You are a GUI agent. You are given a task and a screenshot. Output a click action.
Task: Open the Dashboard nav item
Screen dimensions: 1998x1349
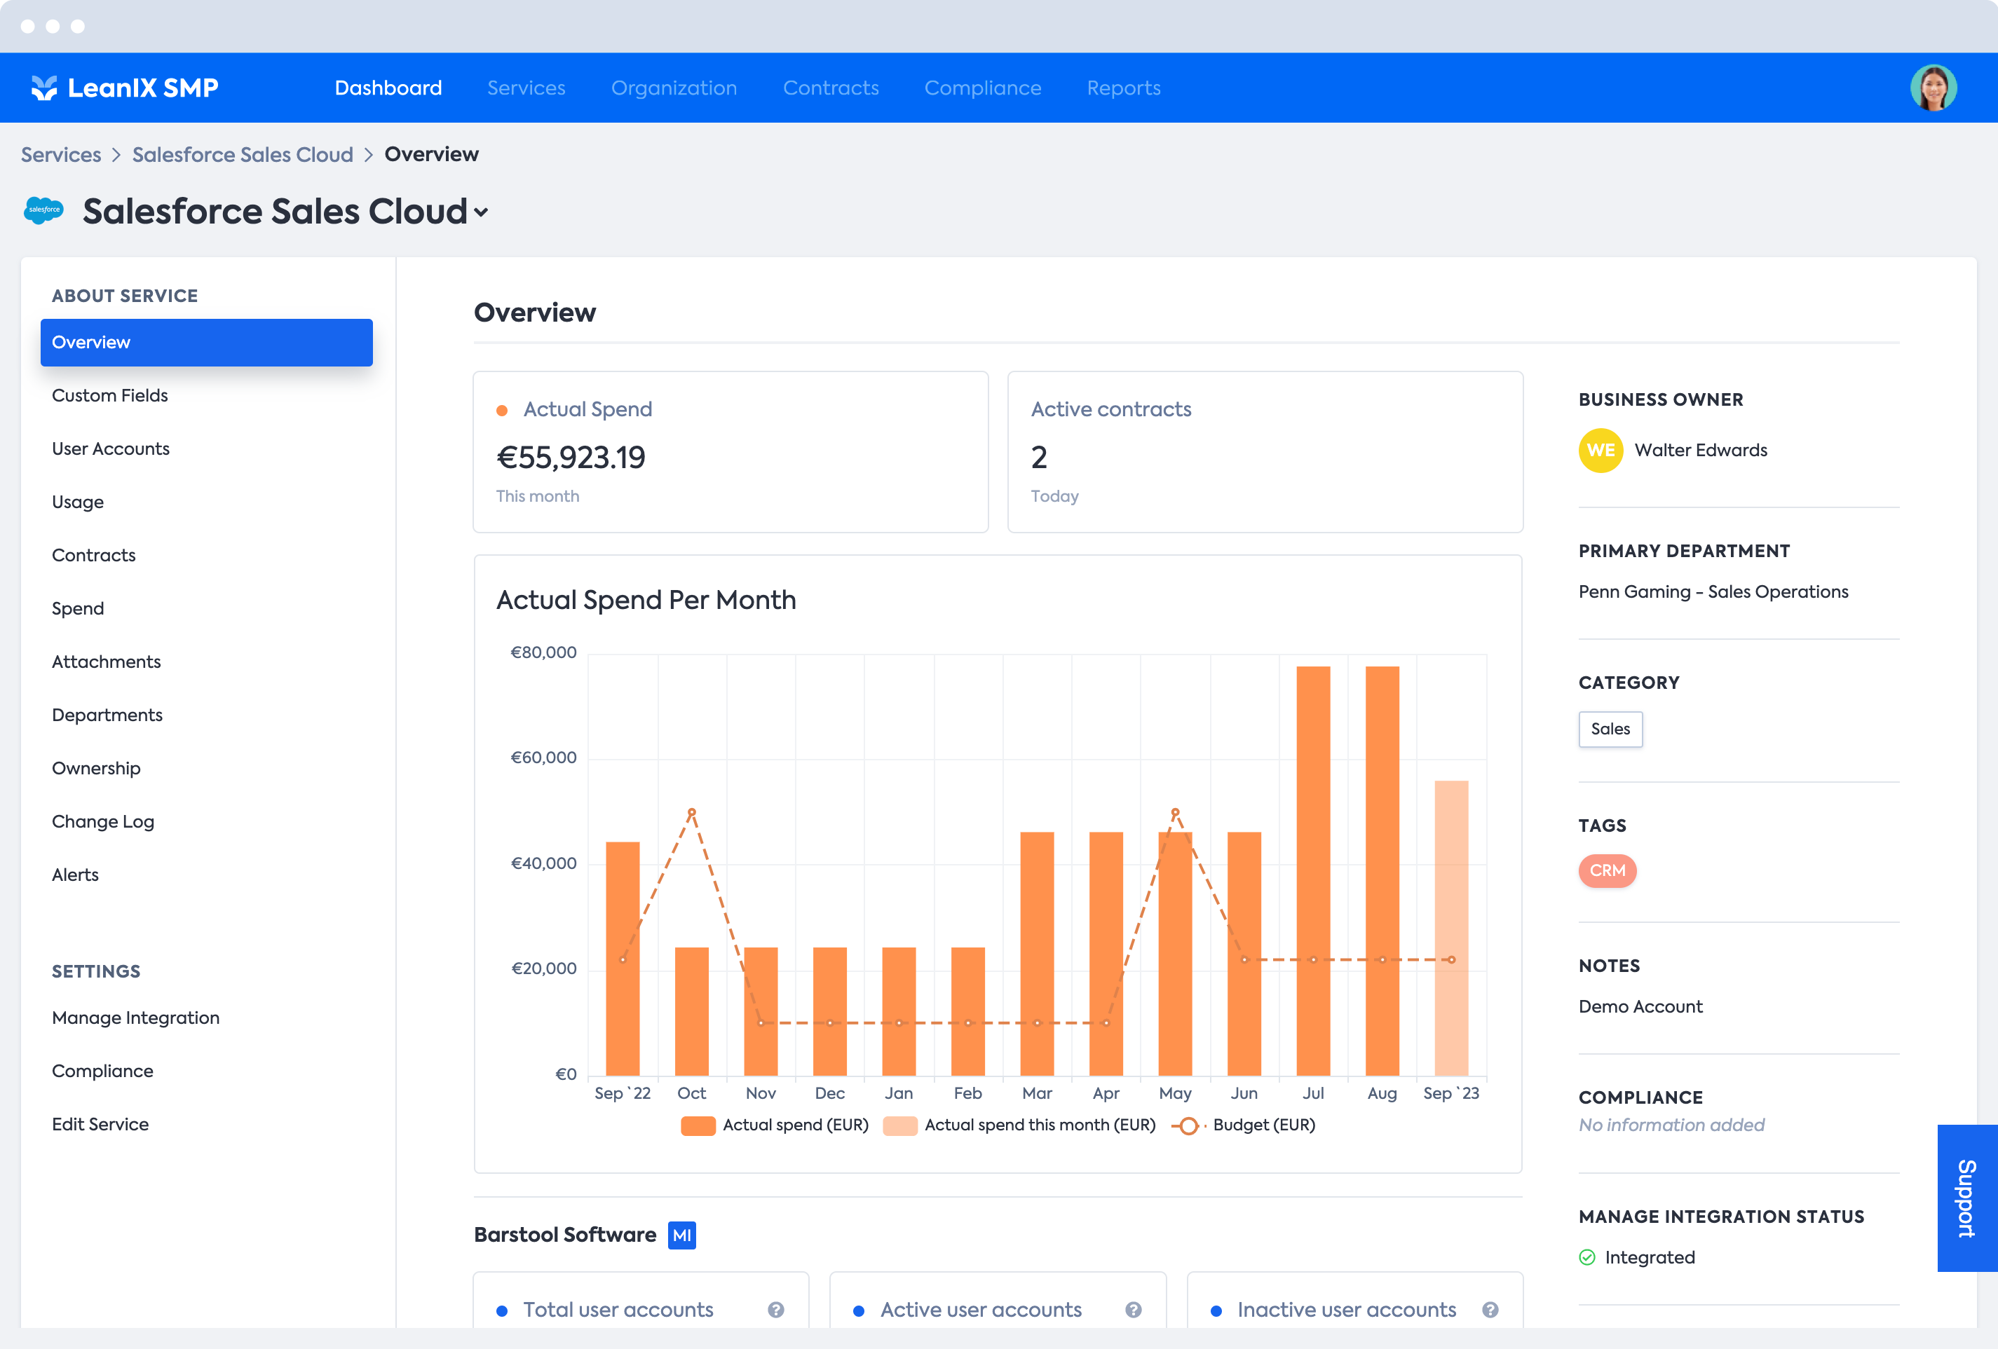coord(388,88)
